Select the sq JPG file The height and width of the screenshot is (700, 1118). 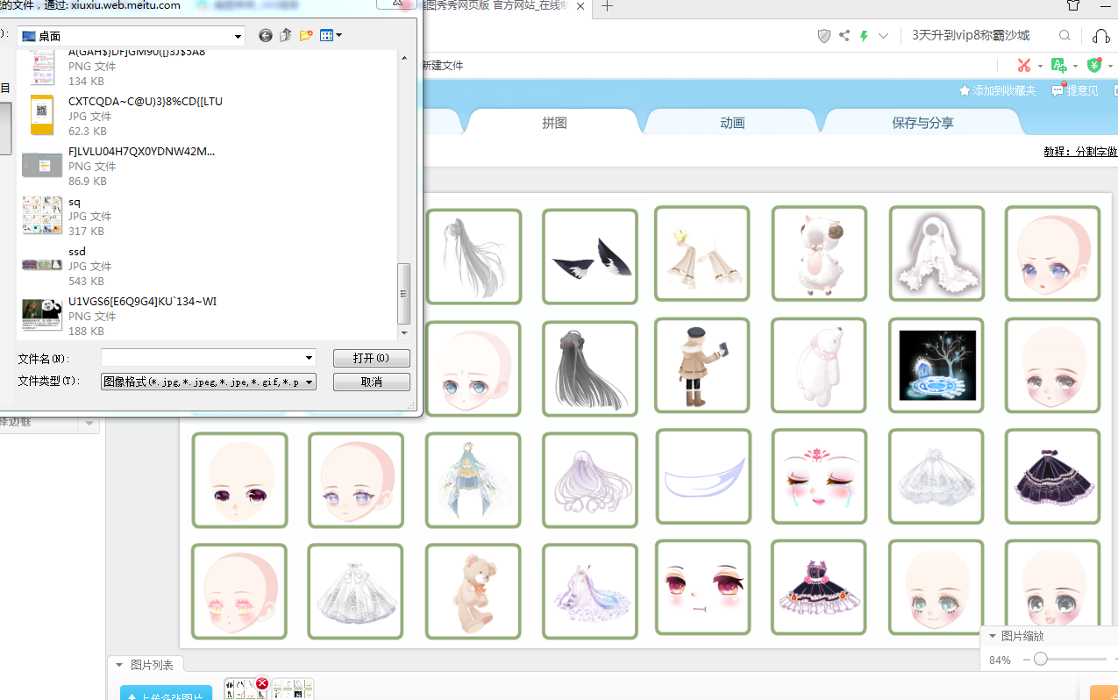coord(75,216)
